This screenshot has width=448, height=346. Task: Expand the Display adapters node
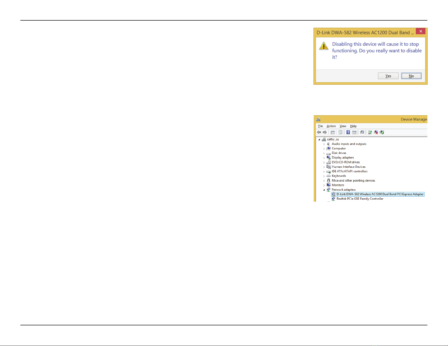(324, 158)
